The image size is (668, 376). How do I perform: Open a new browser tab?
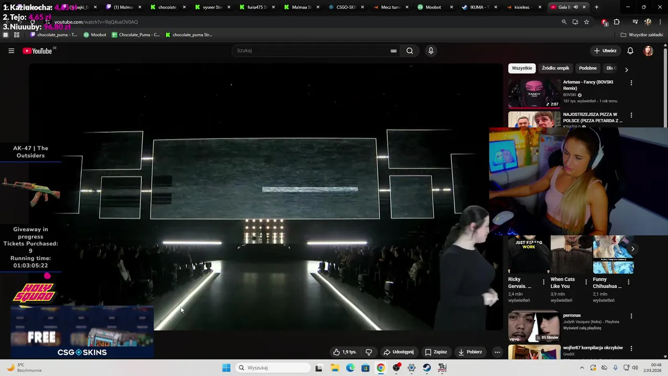(597, 7)
